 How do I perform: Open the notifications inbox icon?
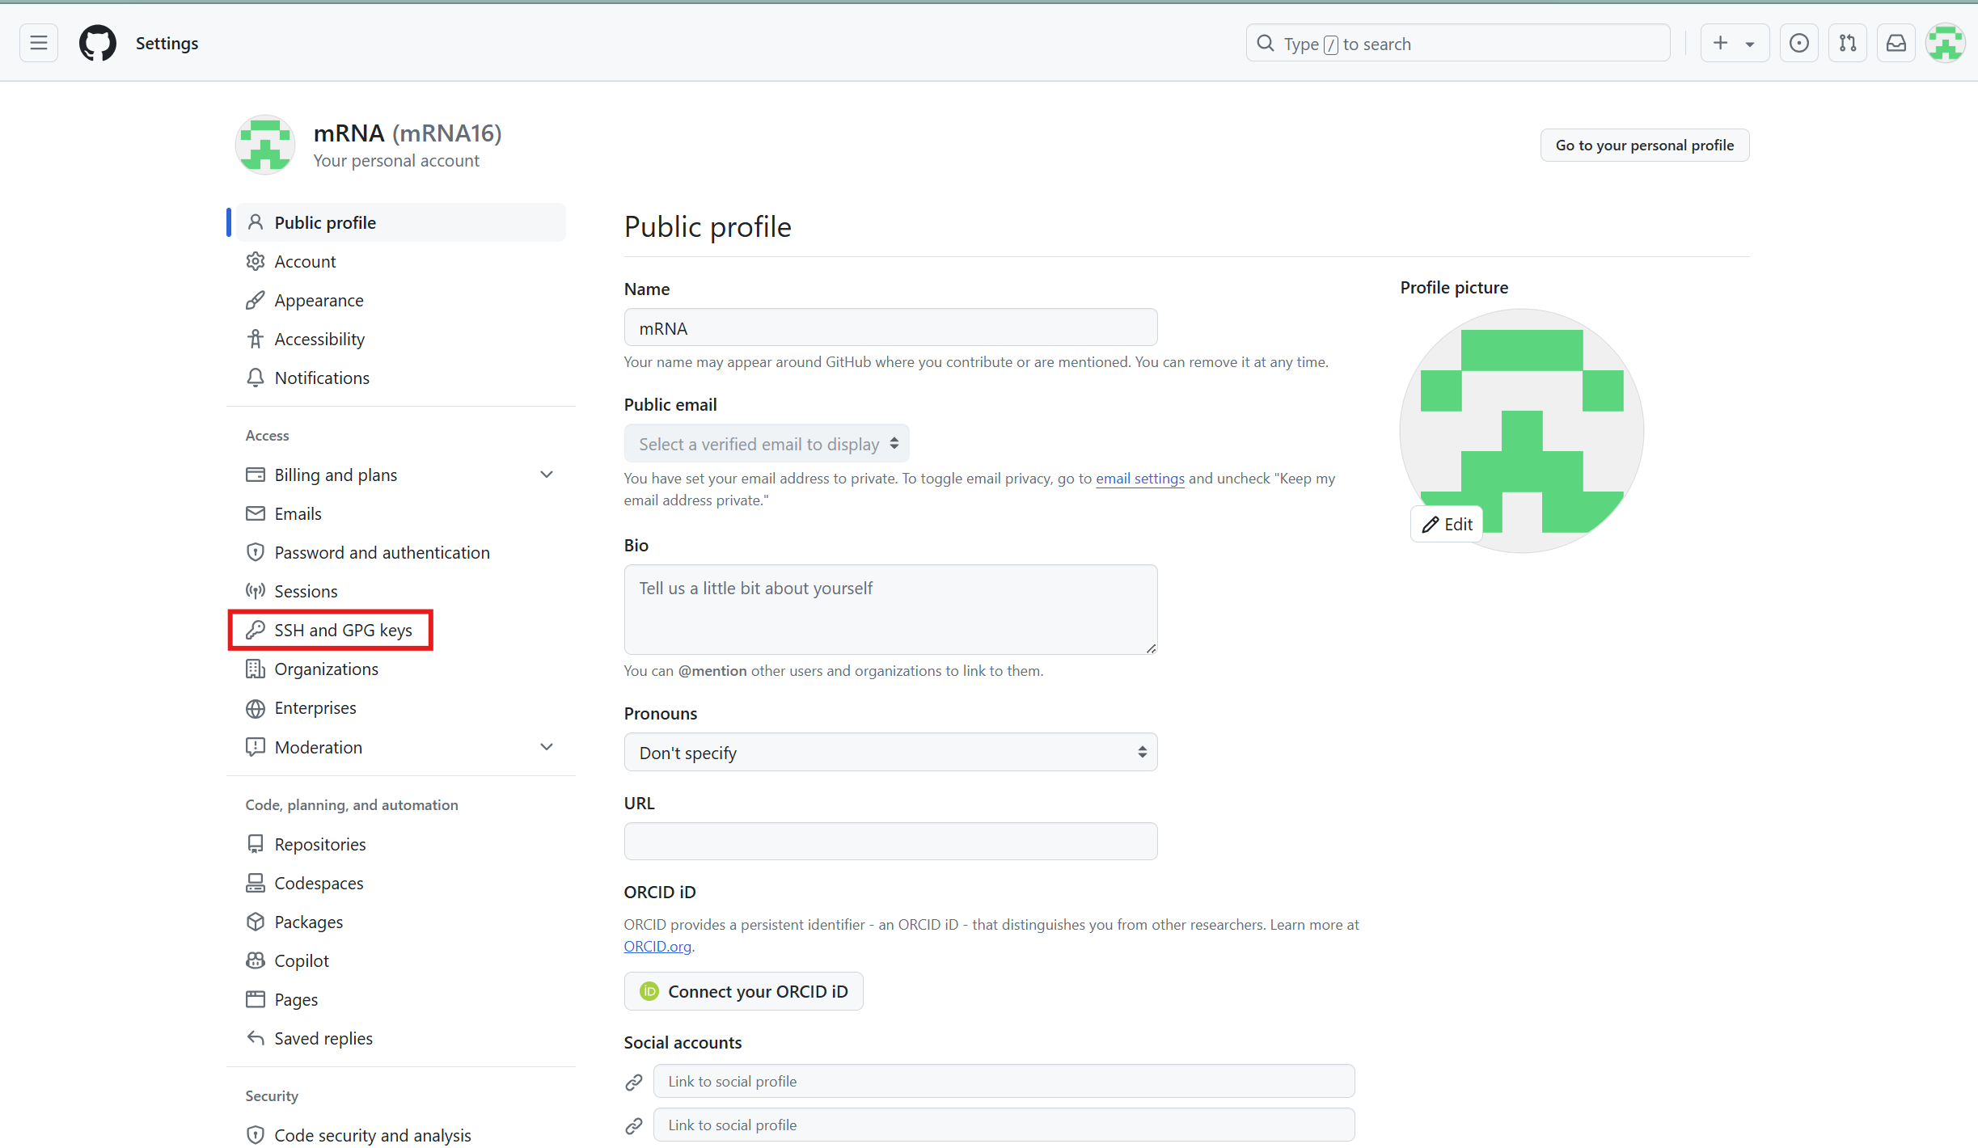[x=1896, y=43]
